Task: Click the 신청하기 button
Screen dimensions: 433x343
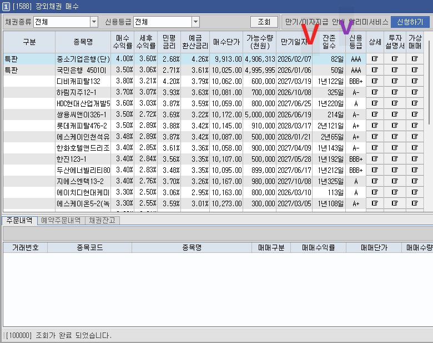Action: pos(410,22)
